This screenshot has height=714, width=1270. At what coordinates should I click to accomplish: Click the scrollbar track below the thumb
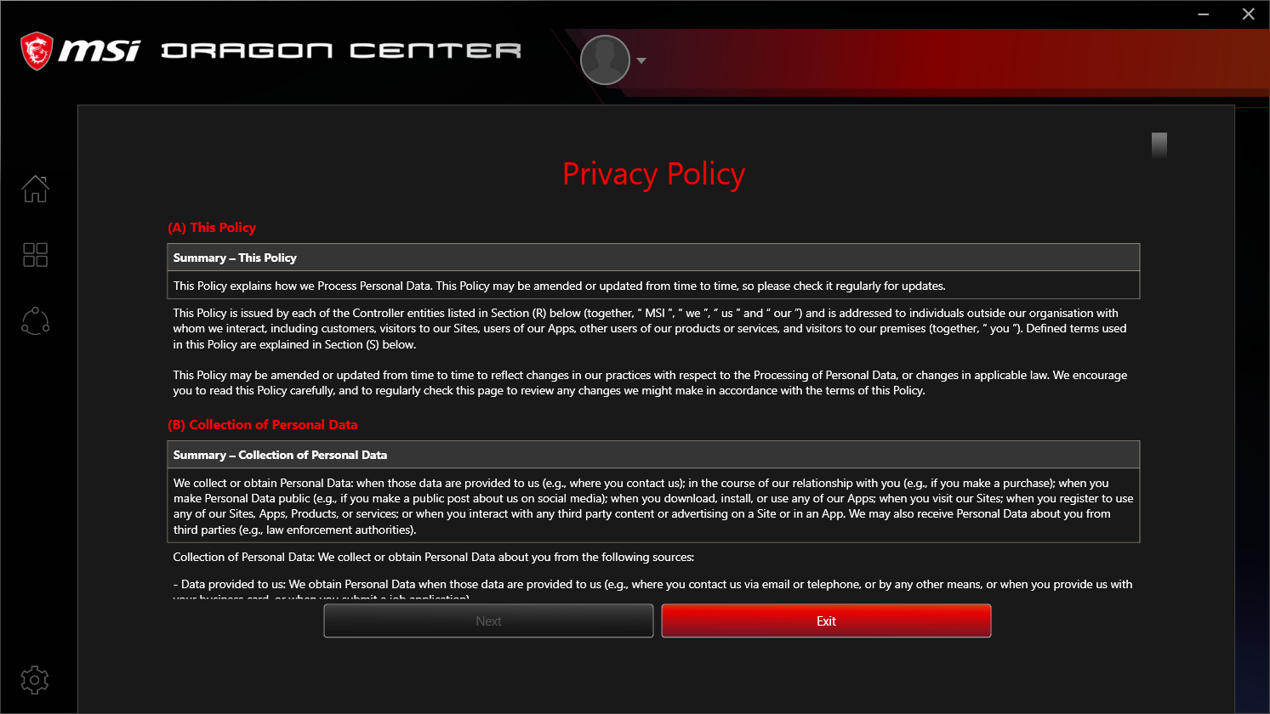point(1159,374)
